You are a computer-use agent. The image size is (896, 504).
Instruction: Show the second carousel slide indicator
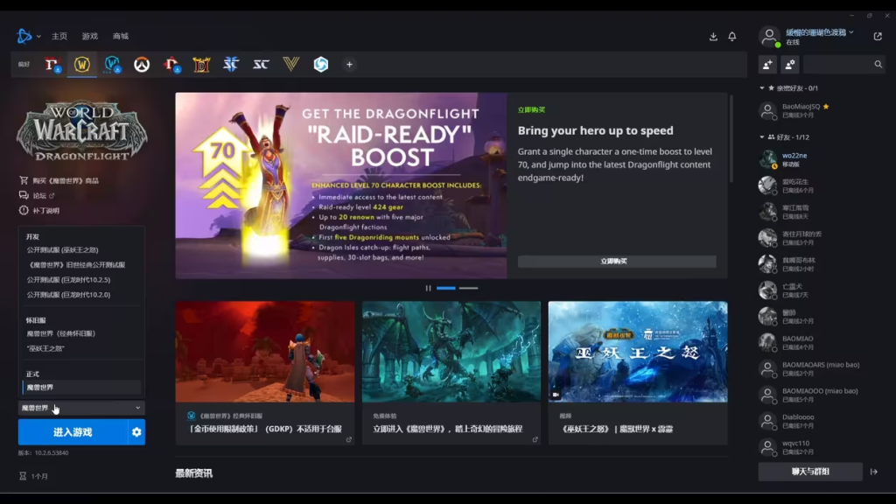pyautogui.click(x=469, y=288)
